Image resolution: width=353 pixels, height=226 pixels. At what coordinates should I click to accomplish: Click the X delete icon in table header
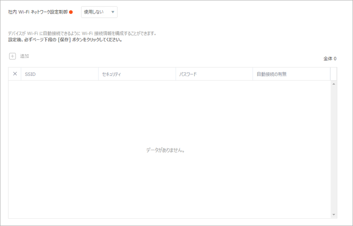point(15,74)
